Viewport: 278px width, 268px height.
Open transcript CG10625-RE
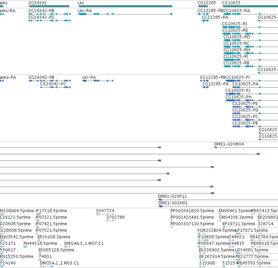click(235, 30)
